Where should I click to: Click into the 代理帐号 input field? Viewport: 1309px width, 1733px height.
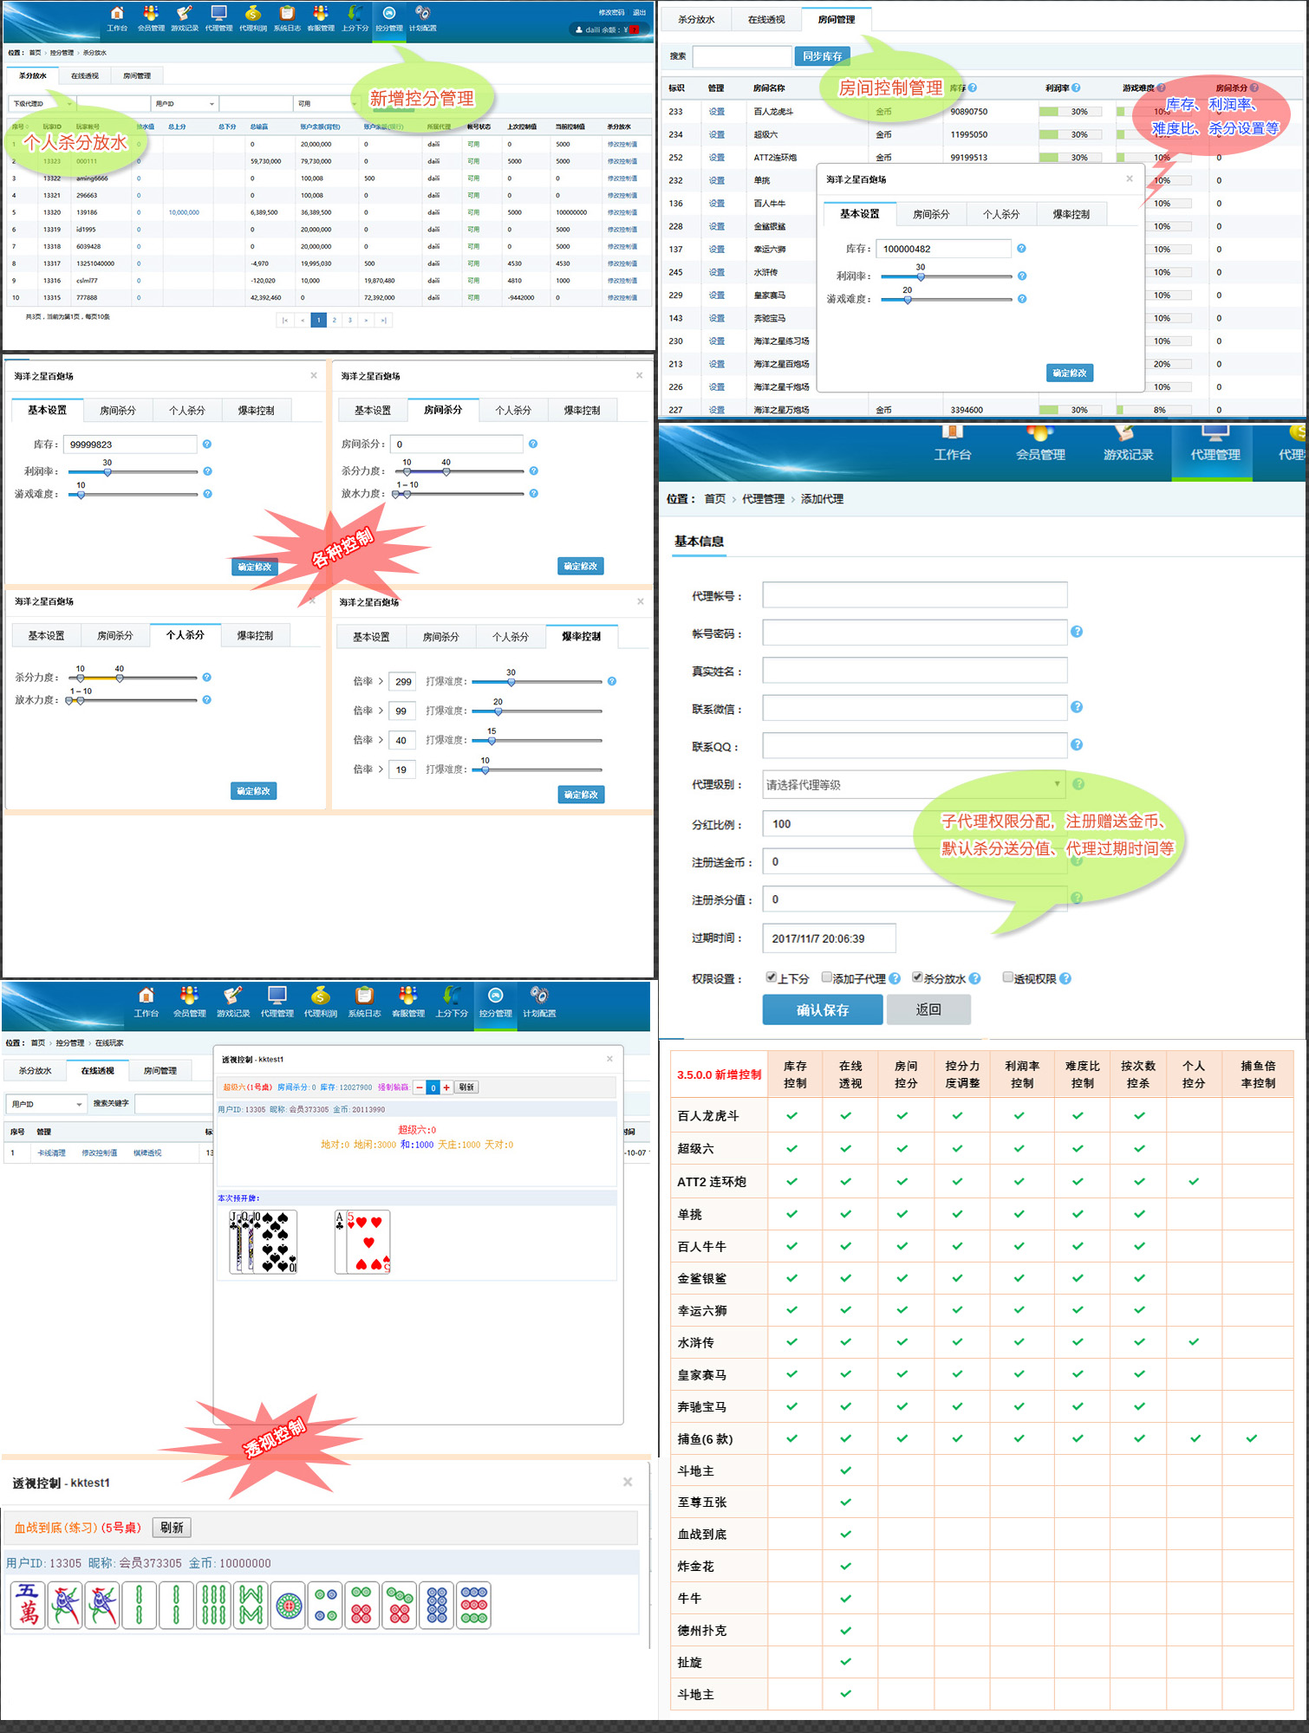pos(914,595)
